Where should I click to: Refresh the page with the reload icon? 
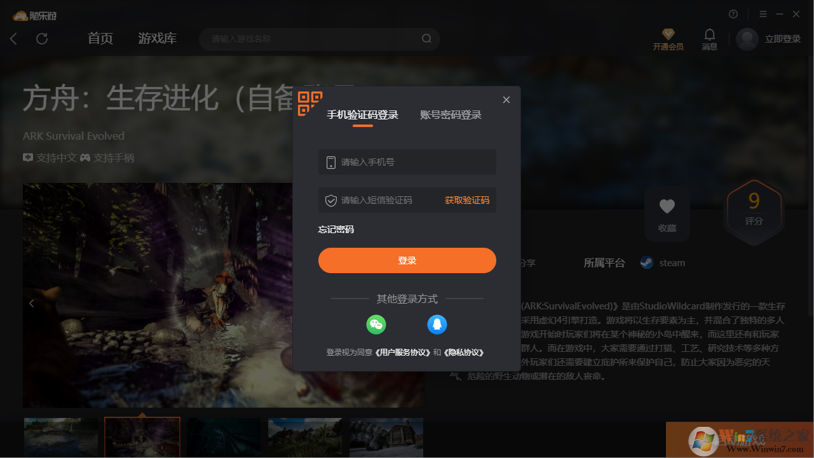(42, 39)
